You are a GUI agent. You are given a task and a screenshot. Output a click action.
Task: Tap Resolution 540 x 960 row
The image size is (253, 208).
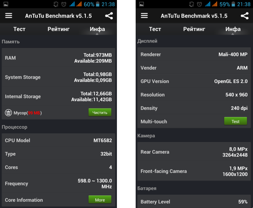194,94
